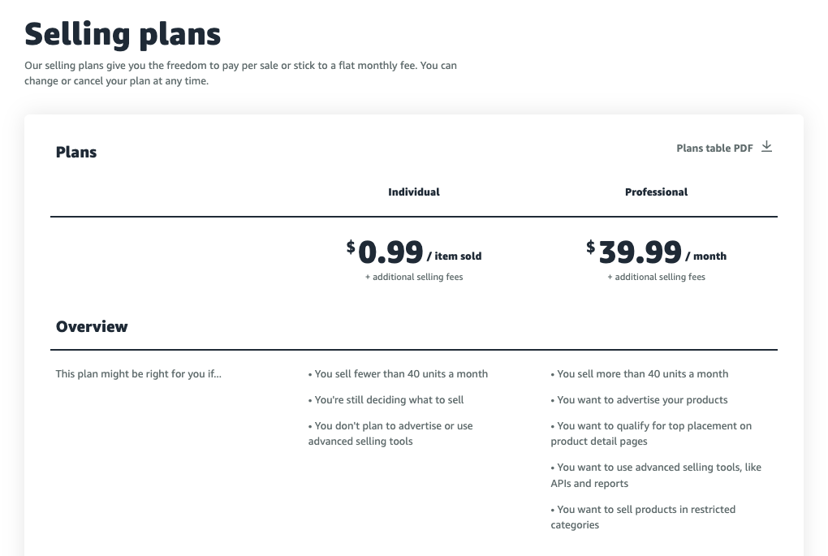Click the Overview section heading
This screenshot has width=828, height=556.
tap(92, 326)
